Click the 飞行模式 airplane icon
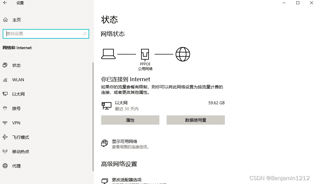 [x=5, y=137]
